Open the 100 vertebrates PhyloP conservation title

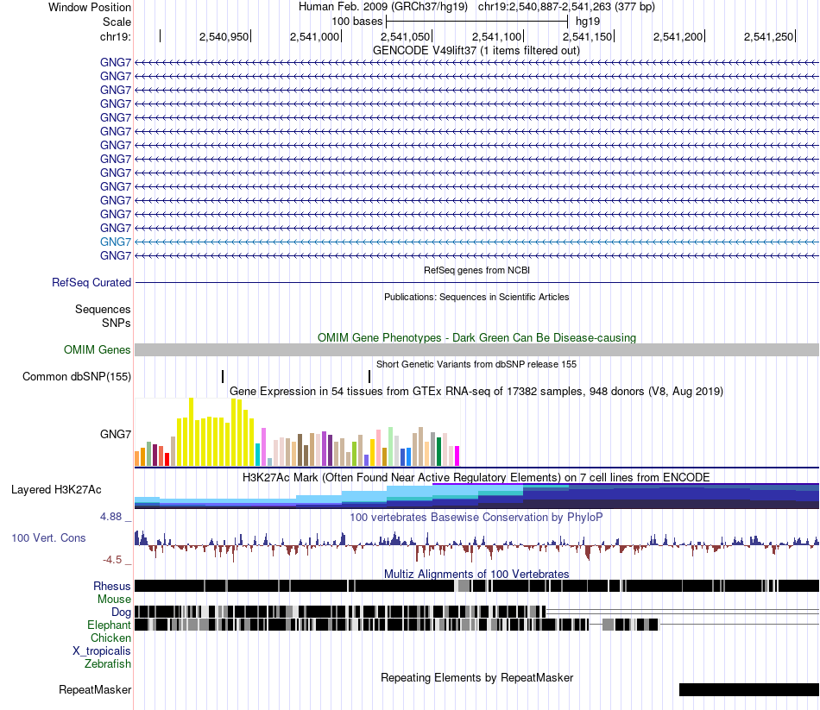click(x=476, y=517)
